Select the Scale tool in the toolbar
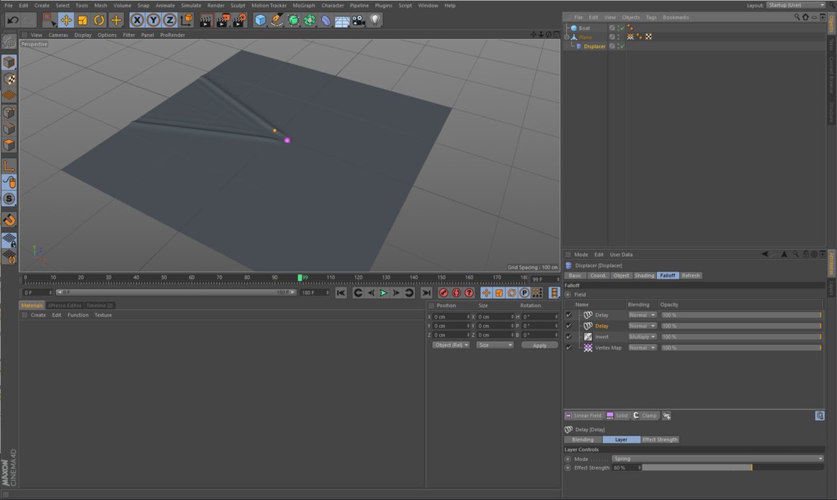This screenshot has height=500, width=837. coord(83,20)
